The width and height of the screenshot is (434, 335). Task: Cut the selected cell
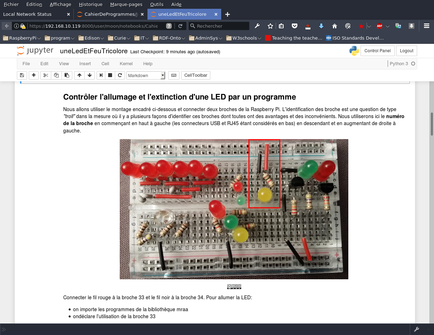[46, 75]
